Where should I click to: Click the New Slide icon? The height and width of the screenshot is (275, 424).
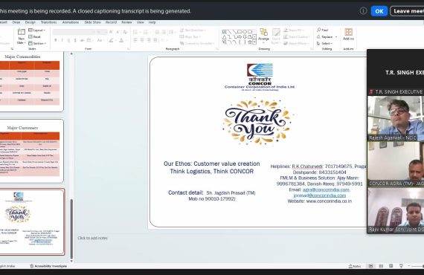pos(21,36)
